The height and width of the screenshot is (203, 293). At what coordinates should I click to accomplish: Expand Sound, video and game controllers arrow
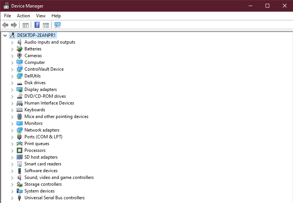coord(12,177)
